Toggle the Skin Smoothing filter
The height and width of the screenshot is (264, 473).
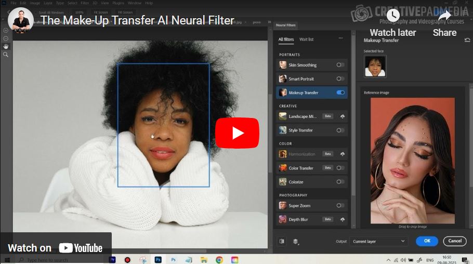(x=340, y=65)
